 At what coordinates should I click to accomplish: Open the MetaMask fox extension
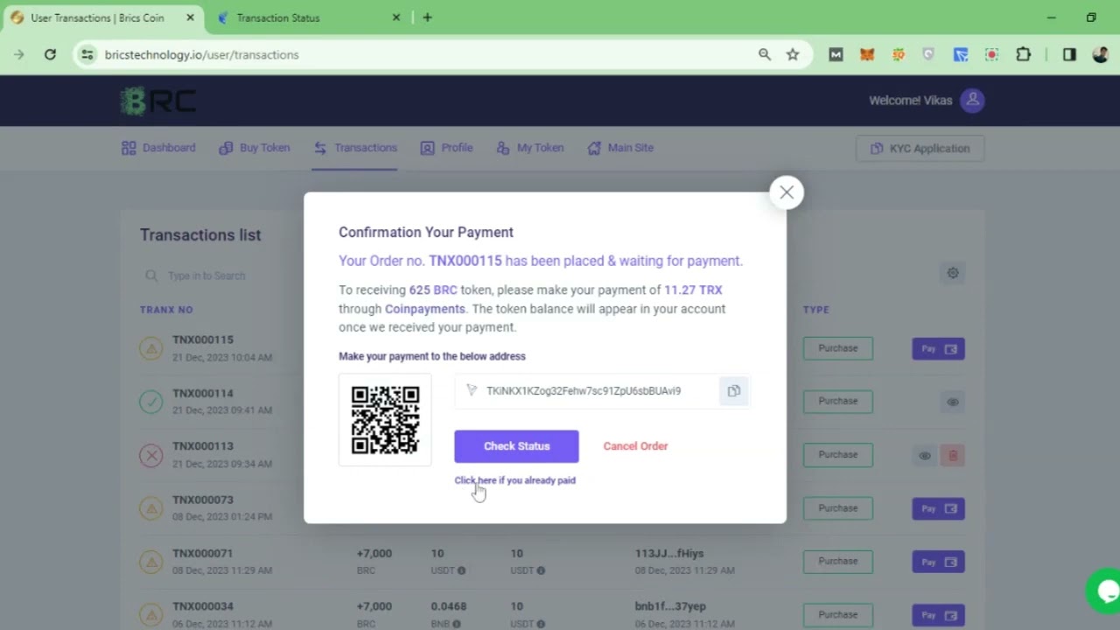click(866, 54)
